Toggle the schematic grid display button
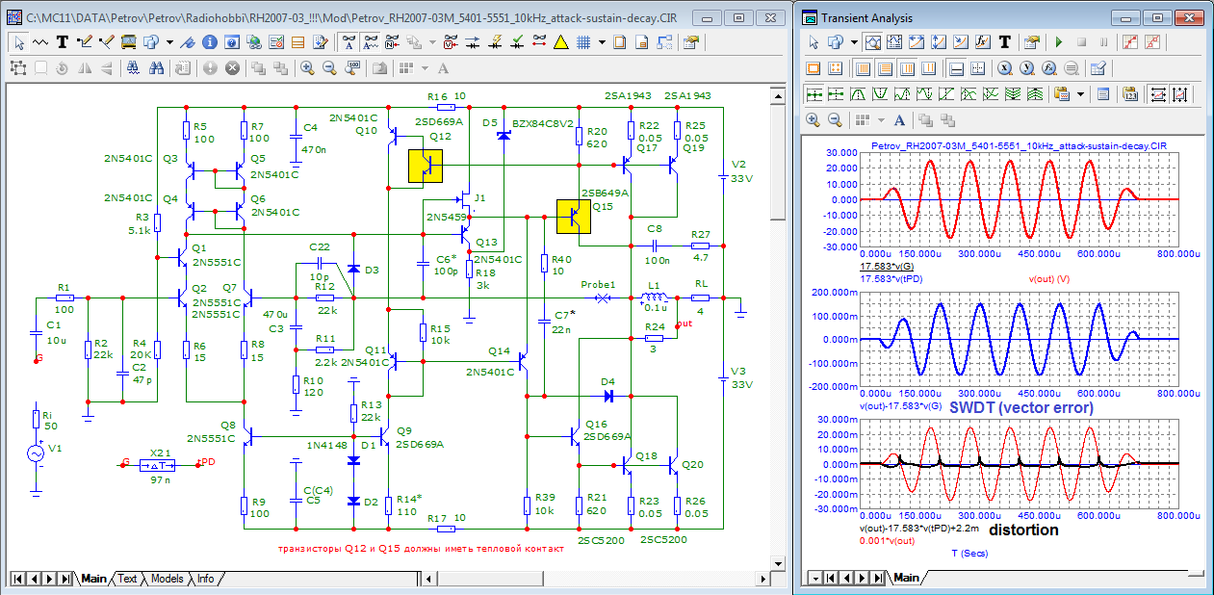 (x=583, y=42)
